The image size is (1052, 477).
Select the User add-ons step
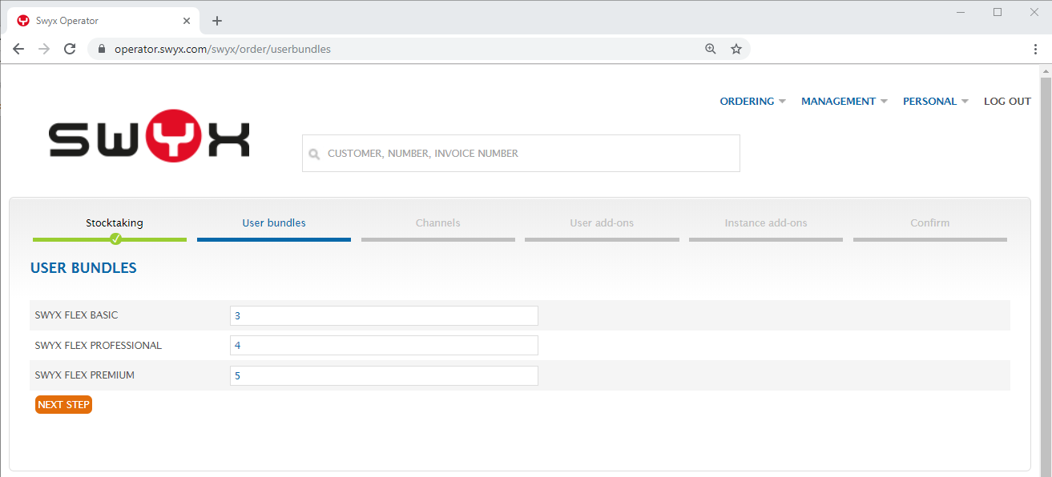click(602, 223)
